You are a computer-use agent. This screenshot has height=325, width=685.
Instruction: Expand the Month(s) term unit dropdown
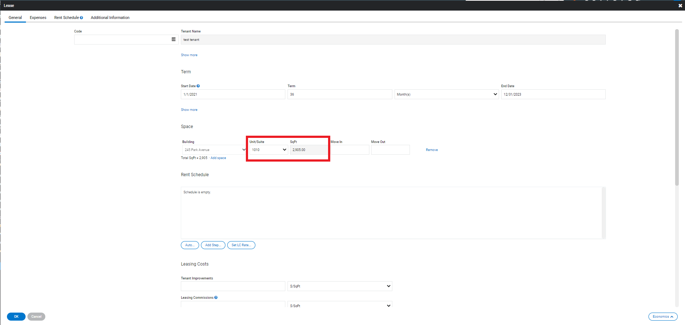[x=446, y=94]
